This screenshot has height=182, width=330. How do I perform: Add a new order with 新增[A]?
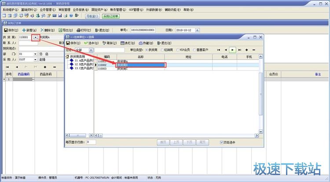coord(29,30)
